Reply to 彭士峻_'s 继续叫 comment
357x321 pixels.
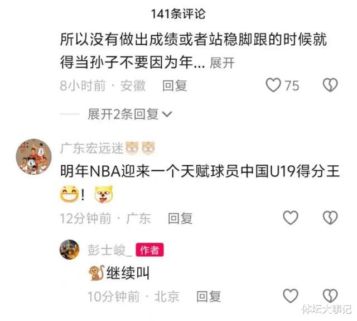[x=209, y=296]
